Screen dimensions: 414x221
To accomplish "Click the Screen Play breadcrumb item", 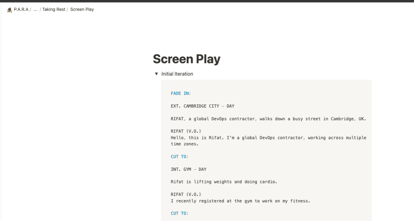I will 82,9.
